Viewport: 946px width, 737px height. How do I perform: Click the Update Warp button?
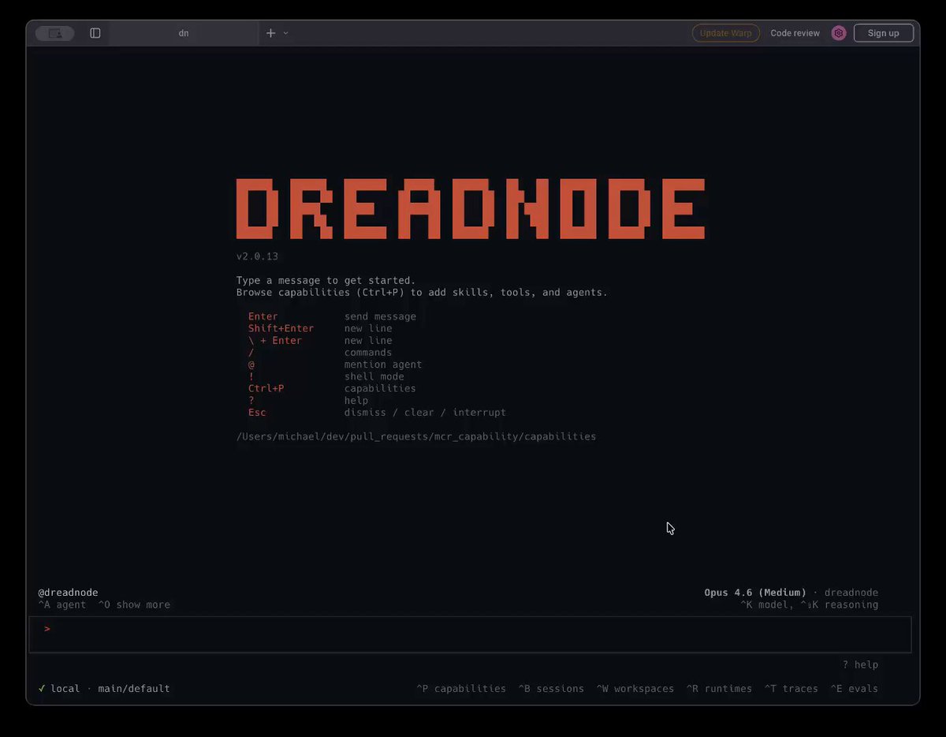coord(725,33)
